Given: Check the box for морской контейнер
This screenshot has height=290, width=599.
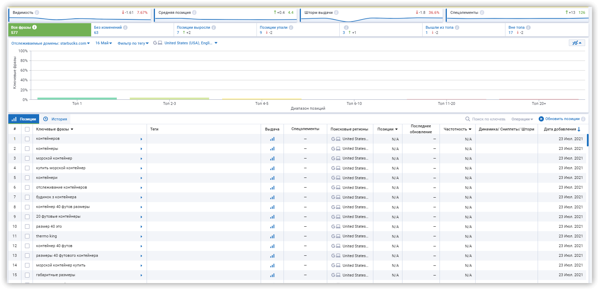Looking at the screenshot, I should [x=27, y=158].
